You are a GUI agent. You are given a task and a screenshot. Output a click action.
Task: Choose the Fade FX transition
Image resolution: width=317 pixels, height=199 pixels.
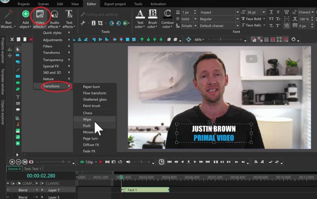pyautogui.click(x=95, y=151)
